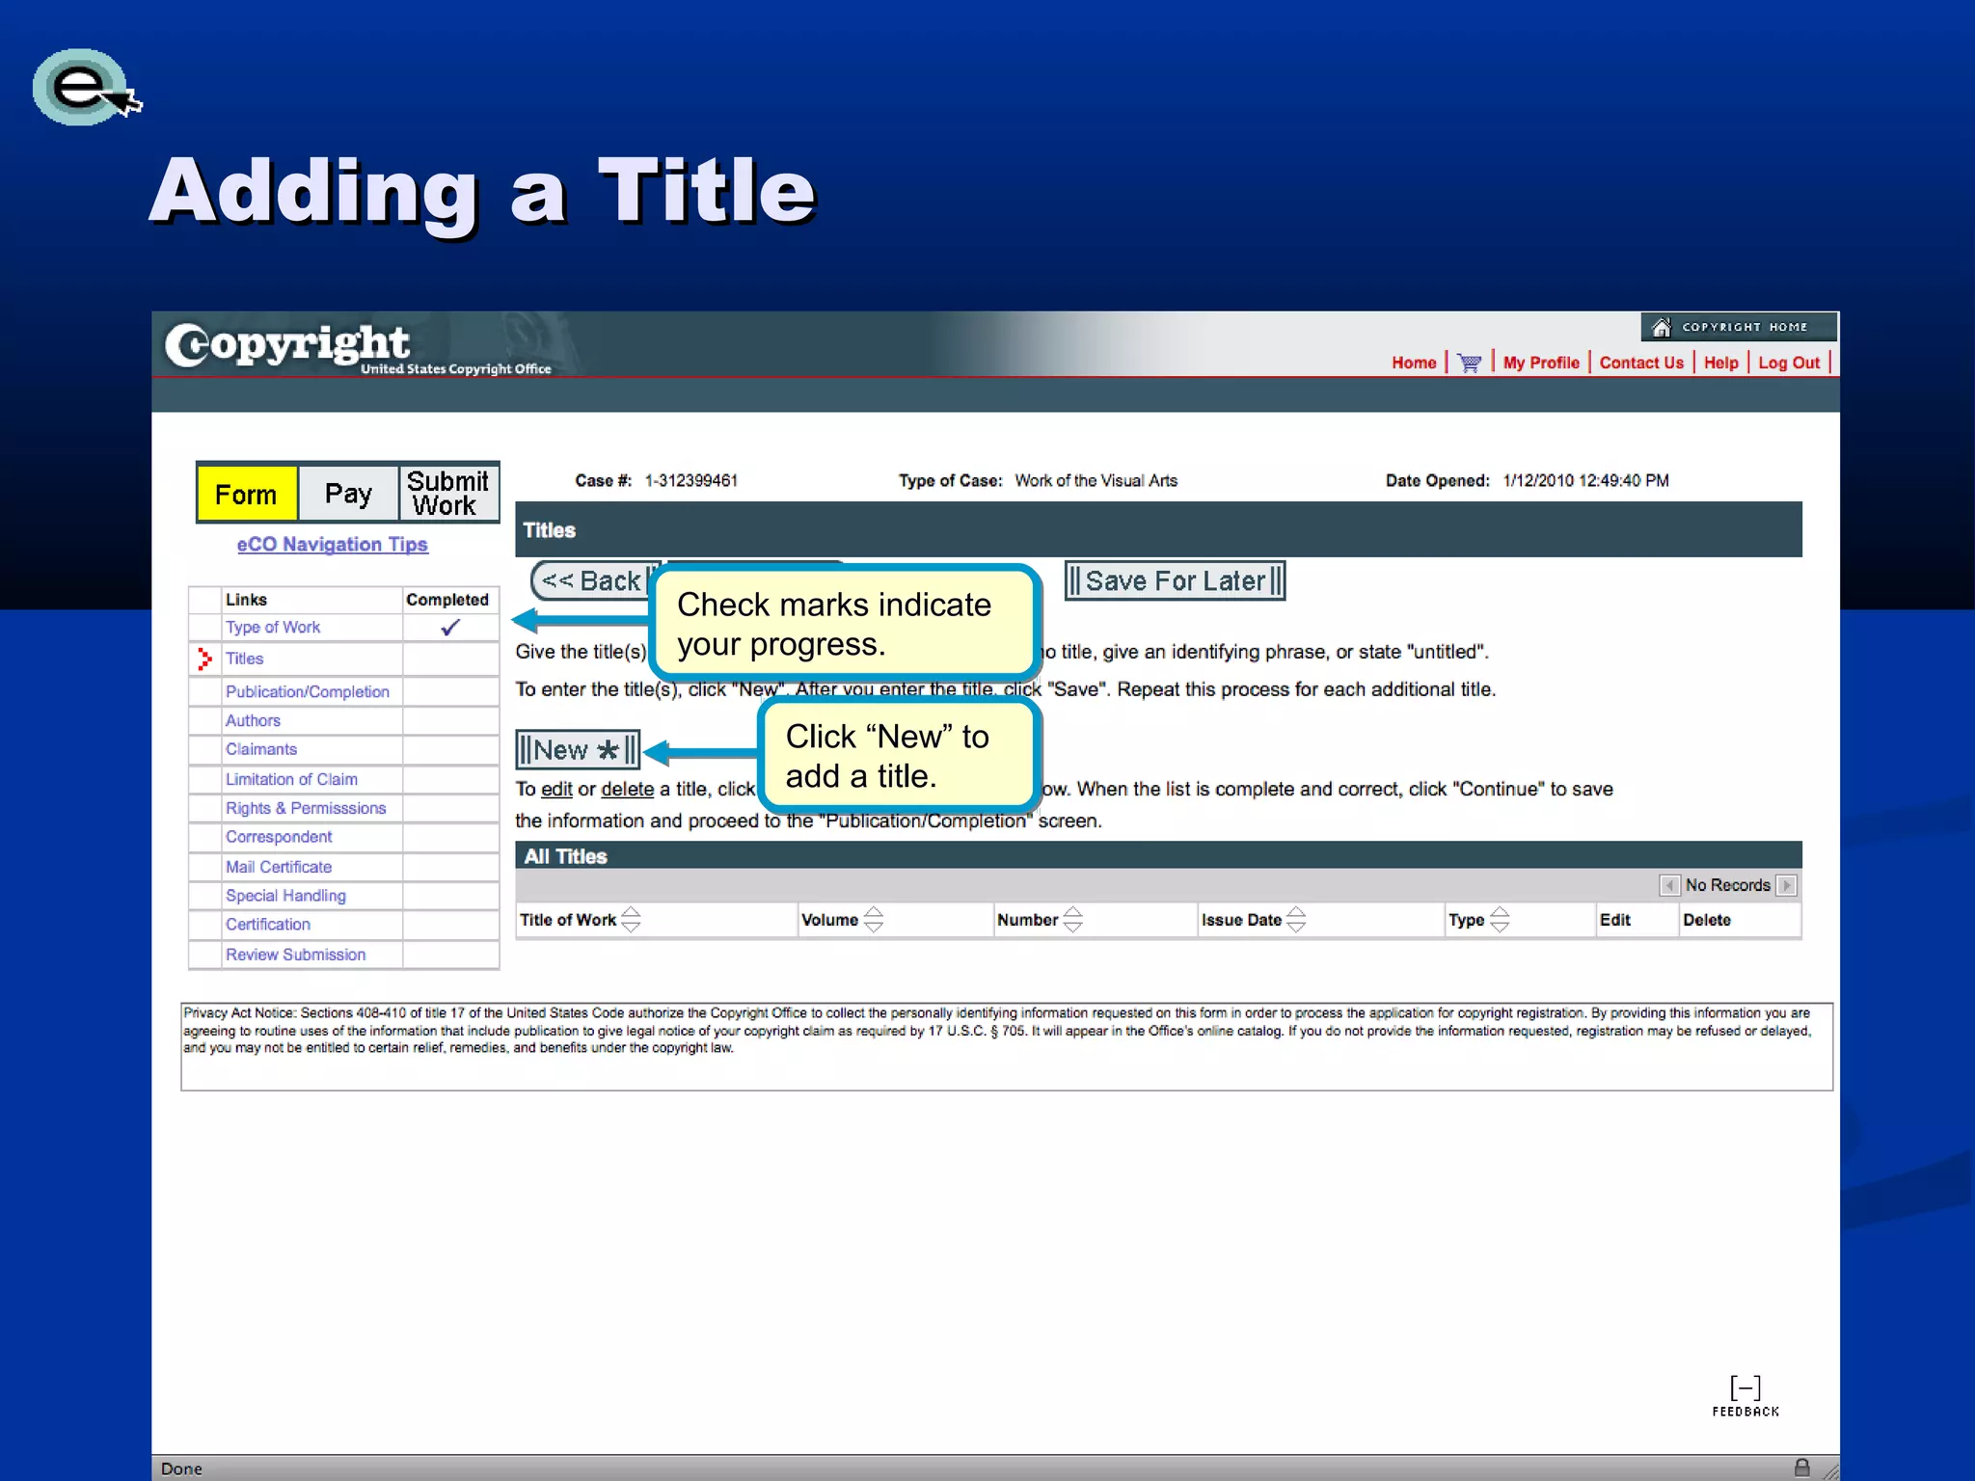Screen dimensions: 1975x1481
Task: Sort the Number column arrows
Action: tap(1072, 920)
